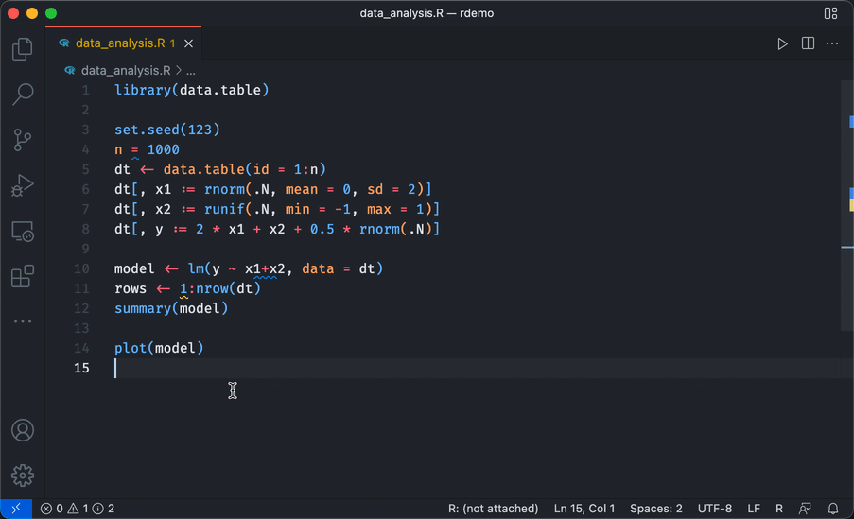Screen dimensions: 854x519
Task: Click Spaces: 2 indentation setting
Action: coord(655,509)
